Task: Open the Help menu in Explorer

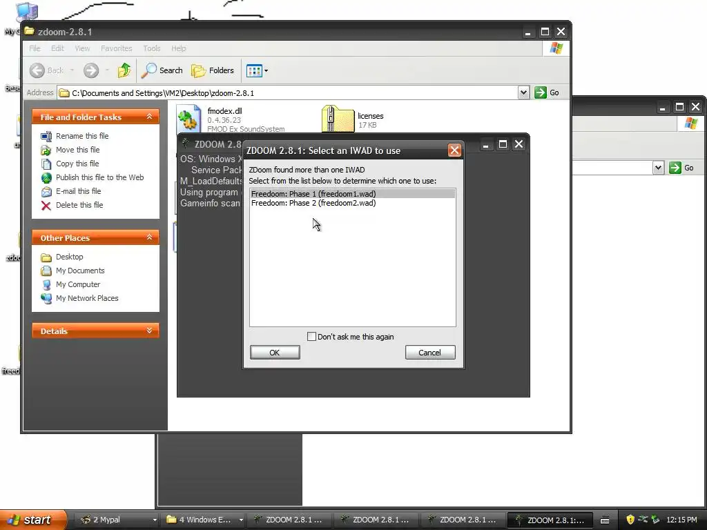Action: click(x=178, y=48)
